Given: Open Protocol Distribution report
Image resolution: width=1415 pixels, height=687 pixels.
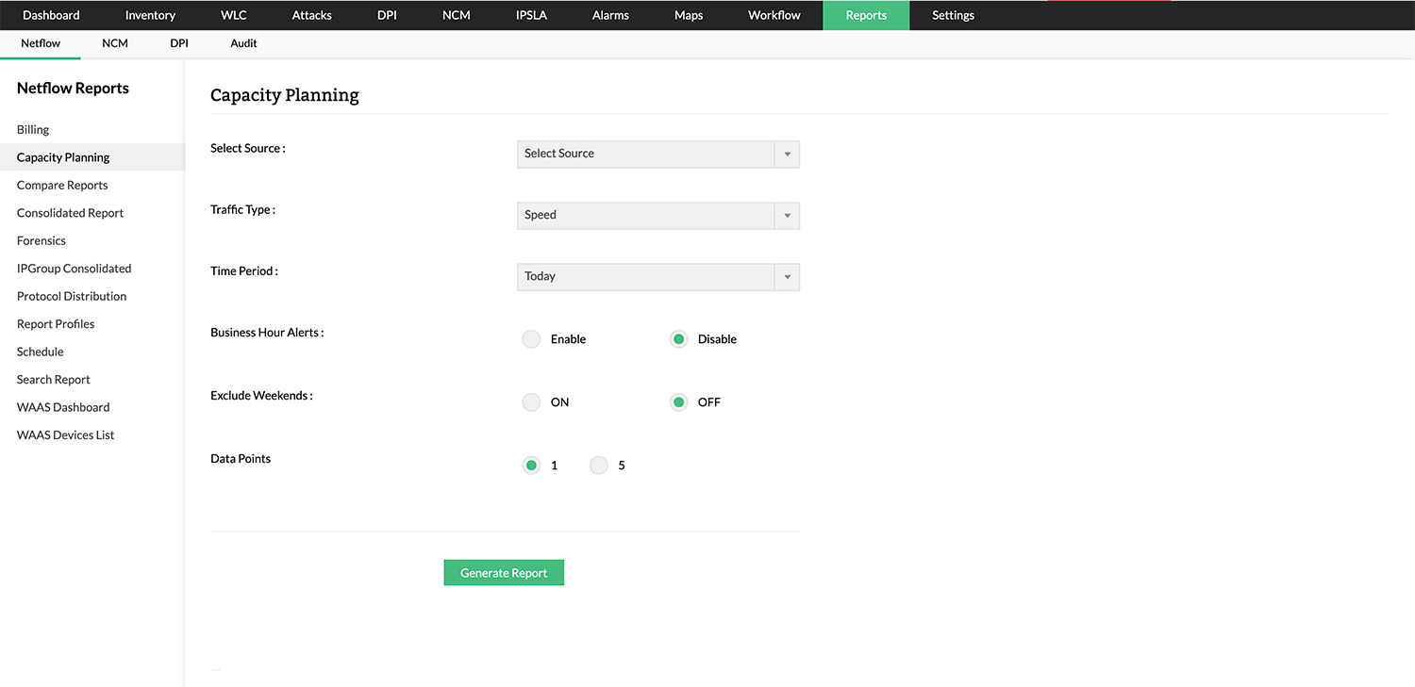Looking at the screenshot, I should pos(72,297).
